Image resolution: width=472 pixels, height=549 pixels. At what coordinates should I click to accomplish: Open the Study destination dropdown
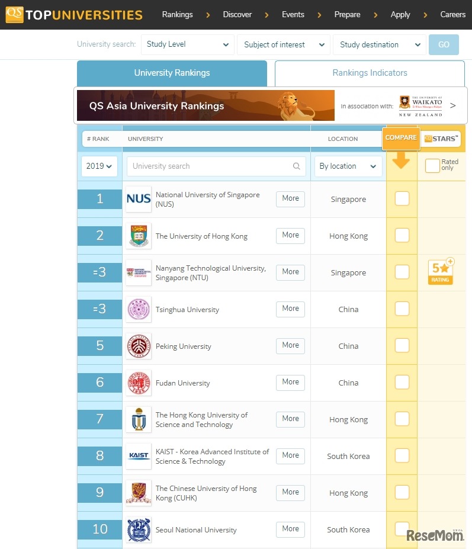click(x=379, y=44)
